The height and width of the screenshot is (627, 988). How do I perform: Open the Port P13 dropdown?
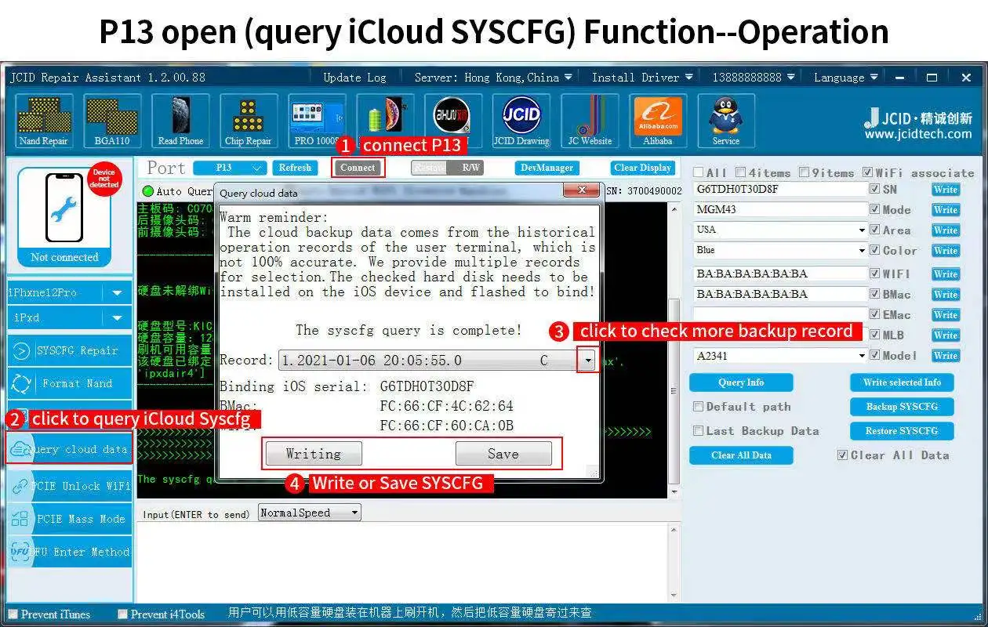coord(231,168)
